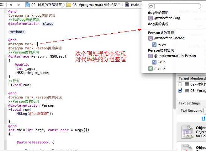Click the line '#pragma mark Person类的实现'

point(35,97)
